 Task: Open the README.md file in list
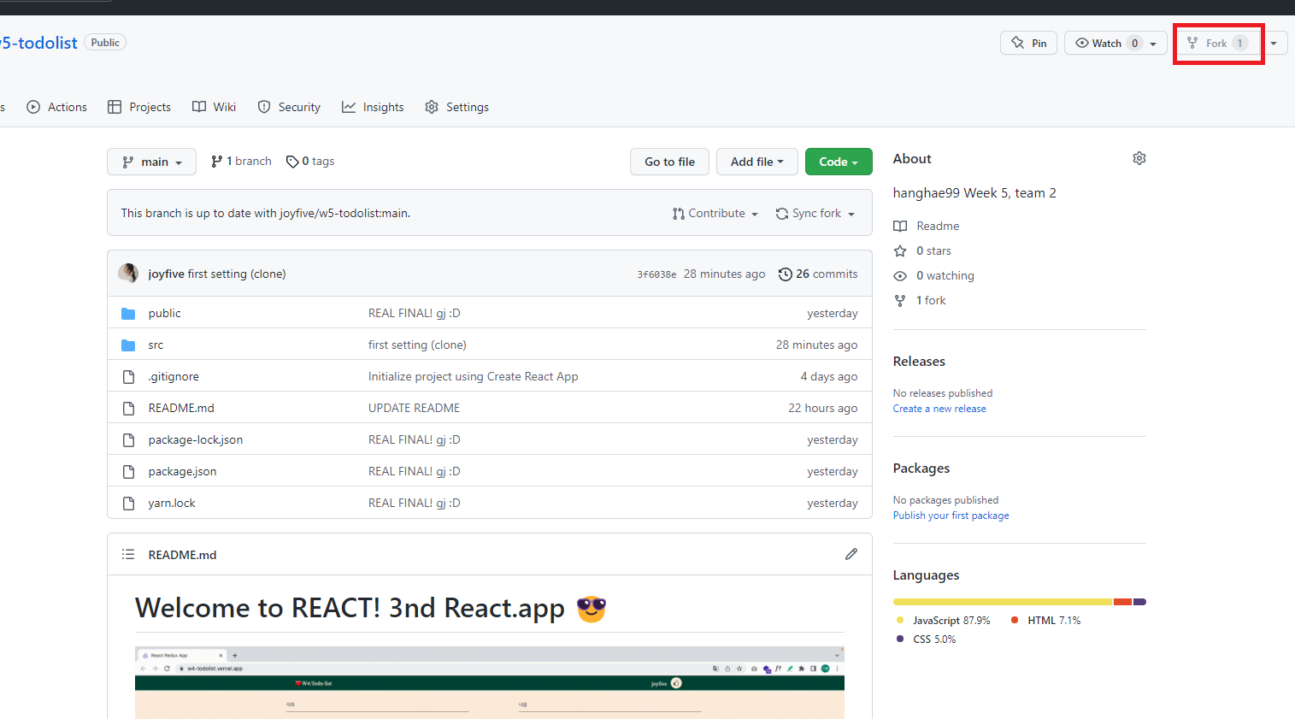[x=181, y=408]
